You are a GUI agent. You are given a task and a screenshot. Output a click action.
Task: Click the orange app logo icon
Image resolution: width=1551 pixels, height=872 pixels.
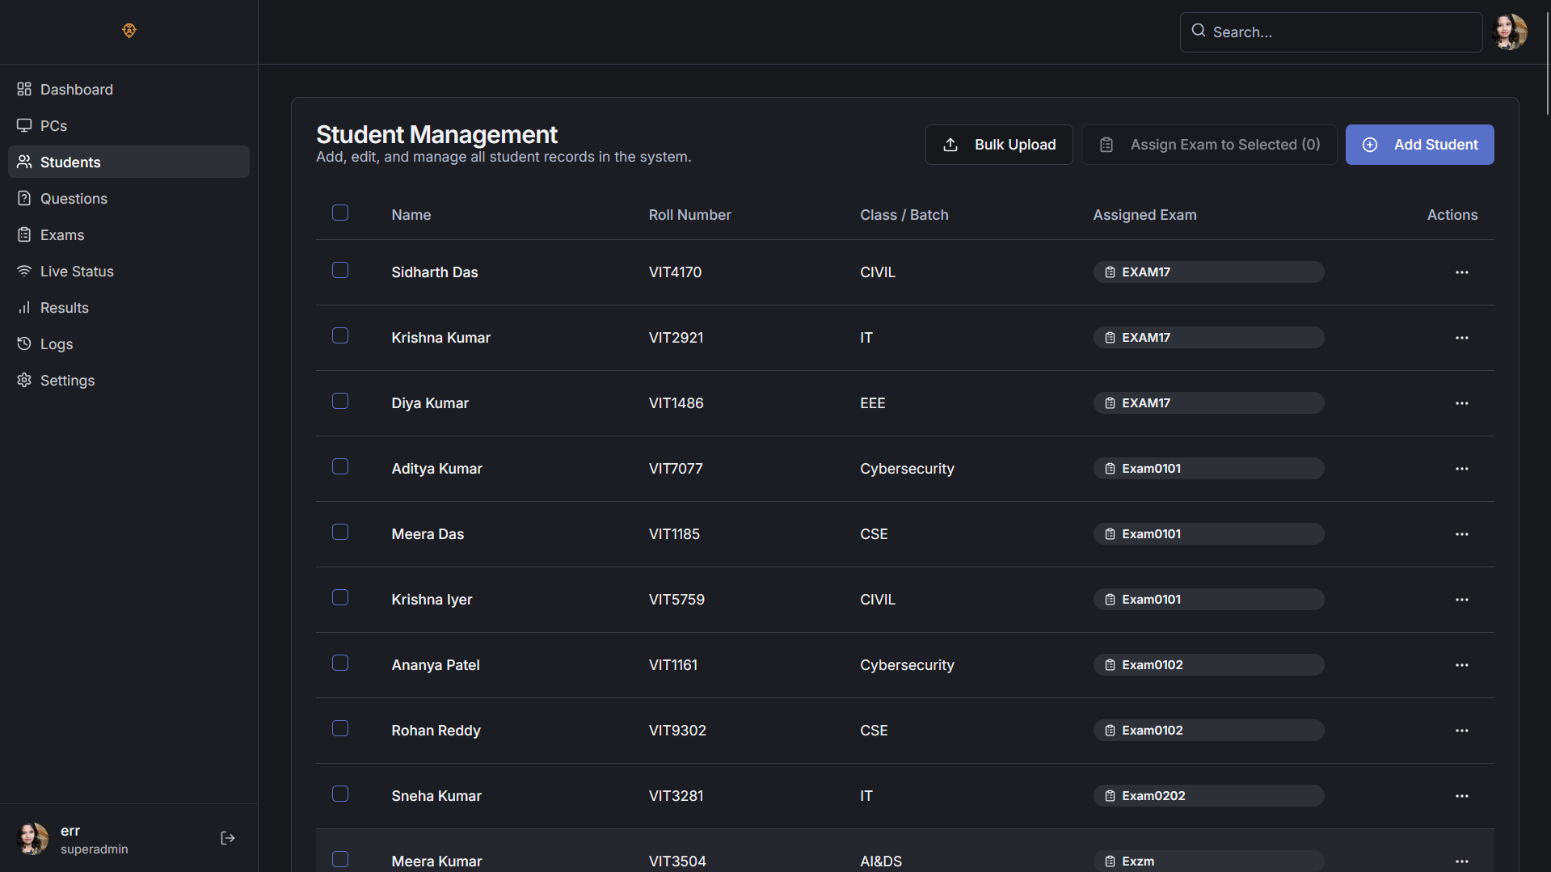129,31
